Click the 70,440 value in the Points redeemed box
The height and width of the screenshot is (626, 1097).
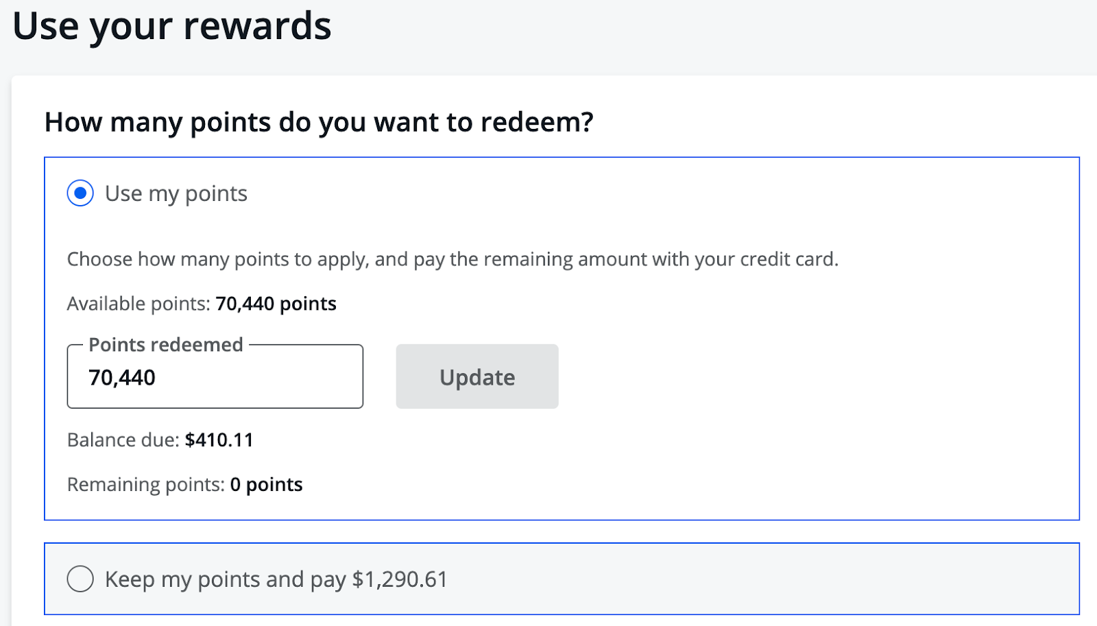coord(122,378)
